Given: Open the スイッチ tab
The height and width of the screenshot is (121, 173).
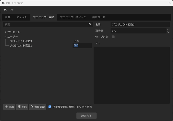Looking at the screenshot, I should point(22,17).
